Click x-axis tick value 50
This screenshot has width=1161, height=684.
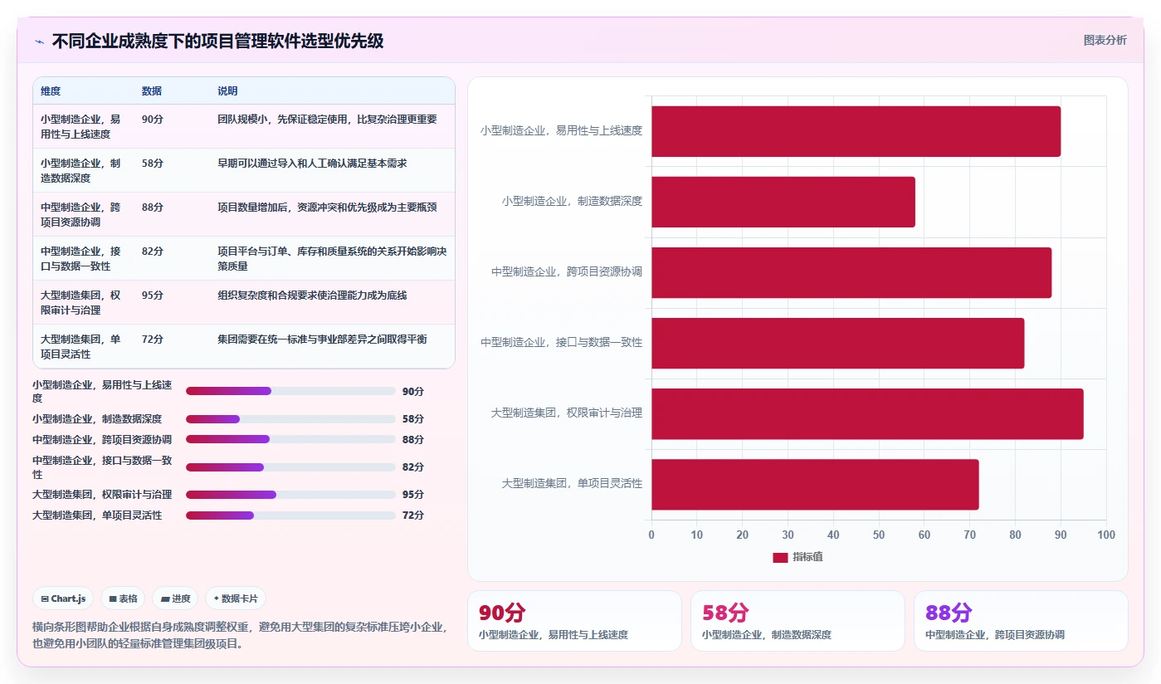879,535
